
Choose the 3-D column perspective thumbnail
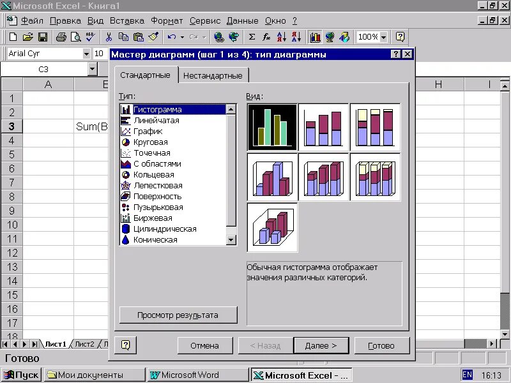click(x=273, y=227)
